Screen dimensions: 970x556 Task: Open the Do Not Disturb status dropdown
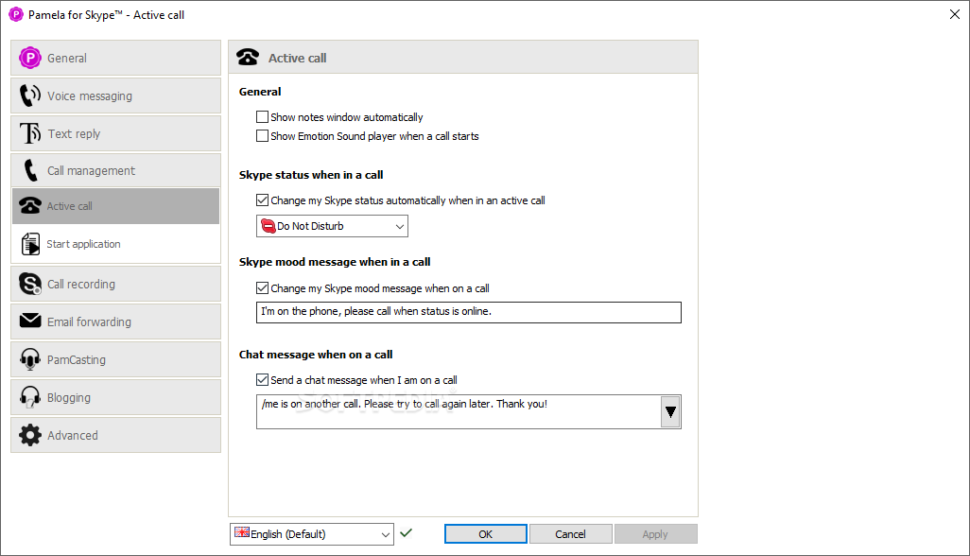pyautogui.click(x=332, y=226)
